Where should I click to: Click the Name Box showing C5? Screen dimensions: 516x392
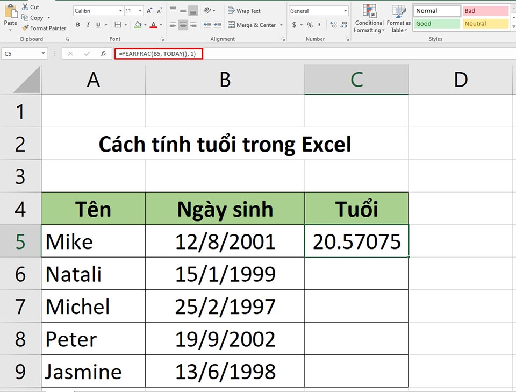[x=23, y=53]
